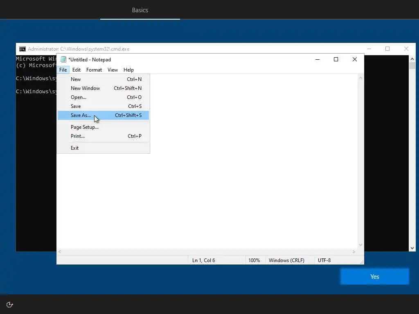Click the Ln 1, Col 6 status entry
Screen dimensions: 419x314
[x=204, y=260]
